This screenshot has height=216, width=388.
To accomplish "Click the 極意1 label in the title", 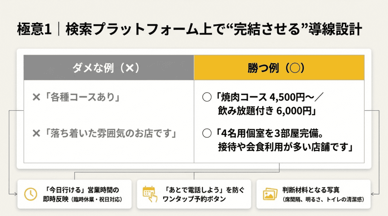I will (34, 30).
